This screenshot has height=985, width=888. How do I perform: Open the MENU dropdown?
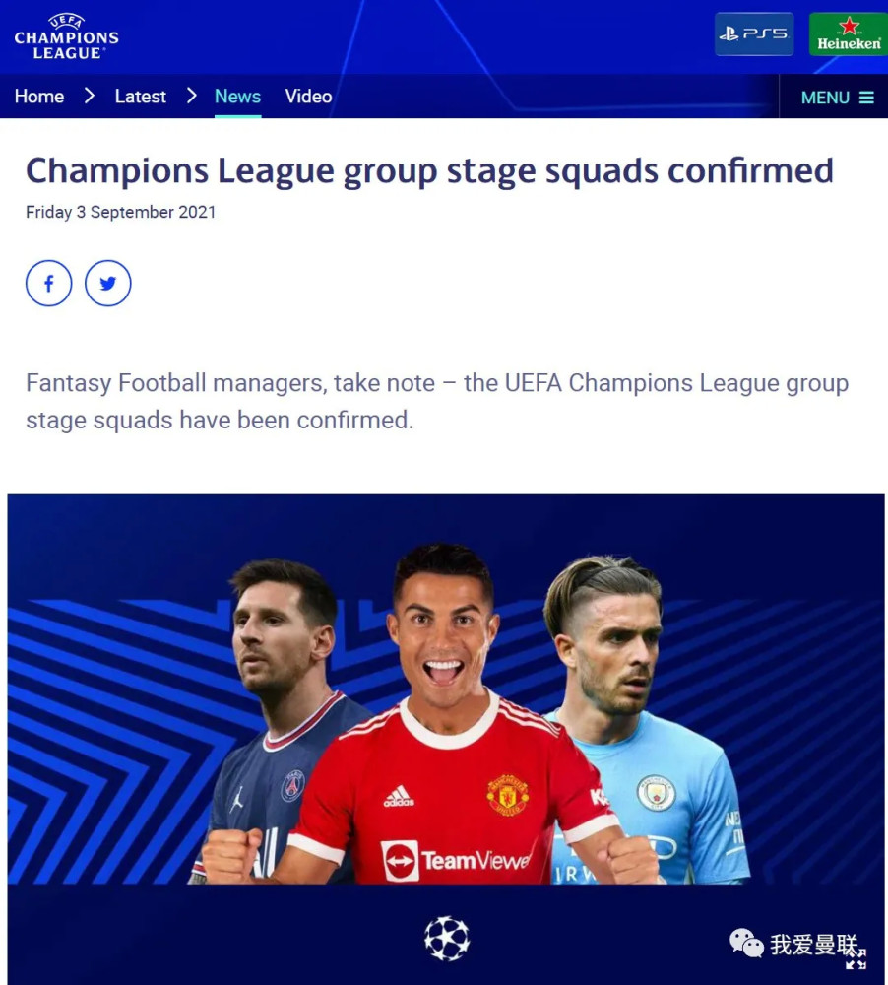point(838,98)
